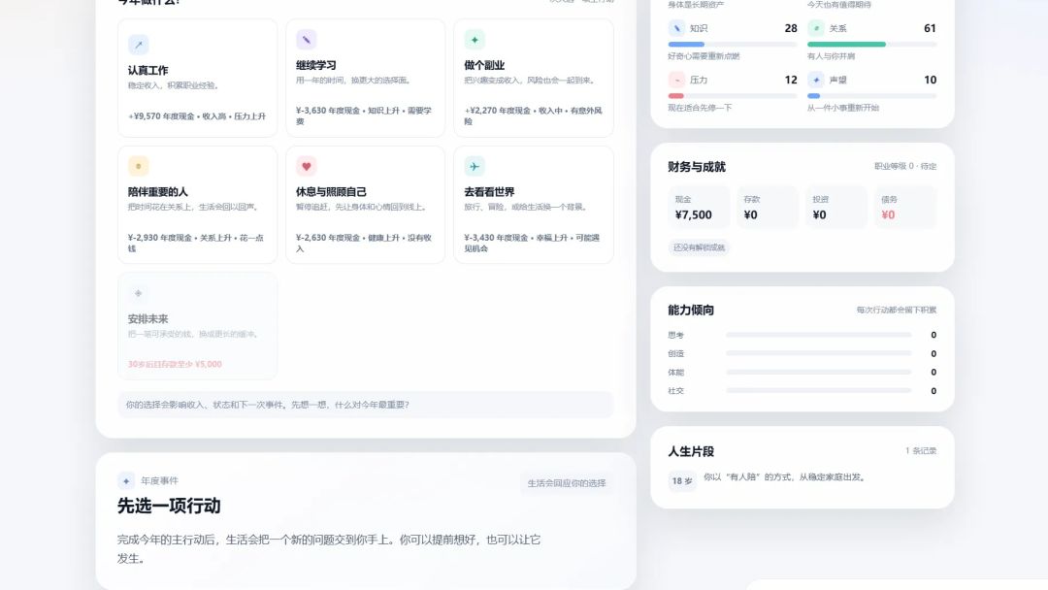Click the ¥-2,930 年度现金 effect line
The image size is (1048, 590).
coord(195,243)
